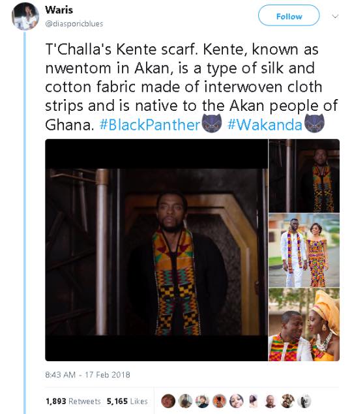The image size is (352, 414).
Task: Click the first liker avatar
Action: click(168, 401)
